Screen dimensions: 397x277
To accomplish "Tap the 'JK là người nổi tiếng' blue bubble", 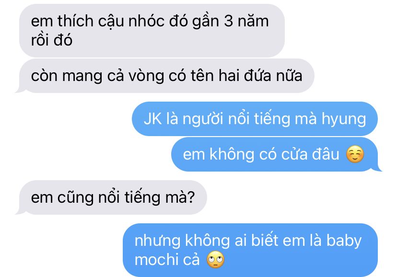I will 255,119.
